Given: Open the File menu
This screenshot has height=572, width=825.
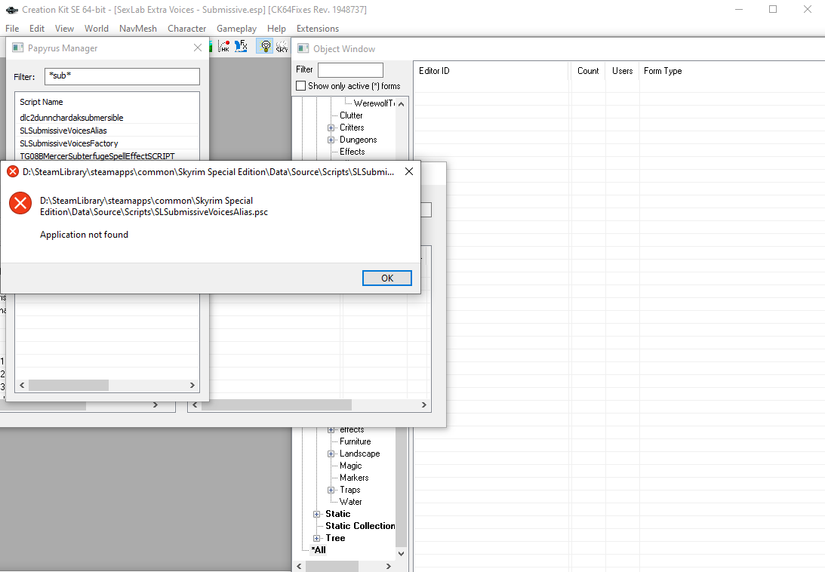Looking at the screenshot, I should pyautogui.click(x=12, y=29).
